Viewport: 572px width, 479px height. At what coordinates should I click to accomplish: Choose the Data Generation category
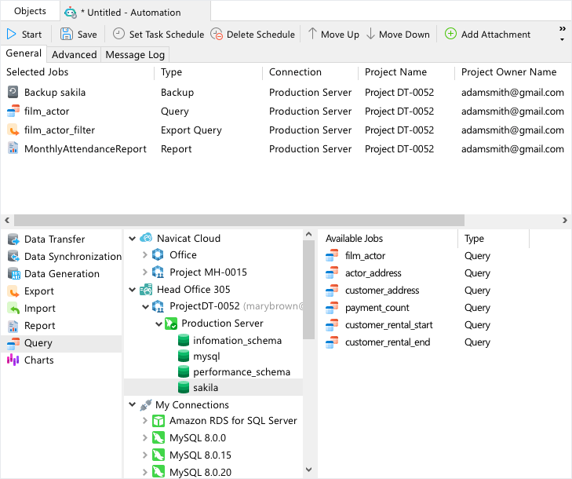[61, 274]
